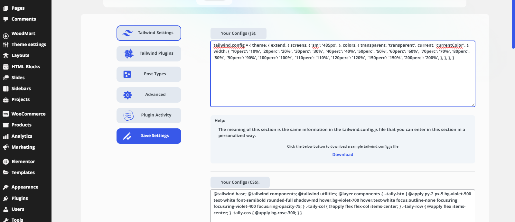Focus the CSS config text area

click(x=343, y=206)
